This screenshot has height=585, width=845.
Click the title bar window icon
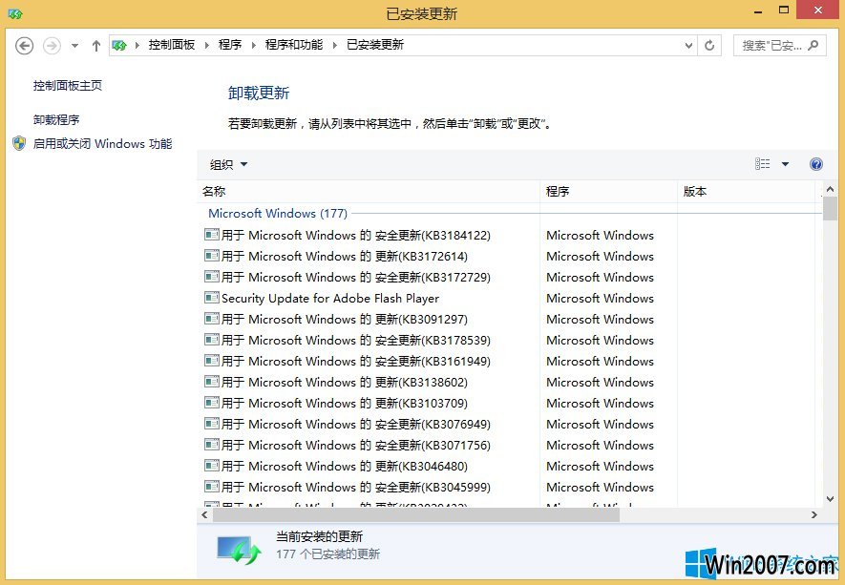coord(15,13)
